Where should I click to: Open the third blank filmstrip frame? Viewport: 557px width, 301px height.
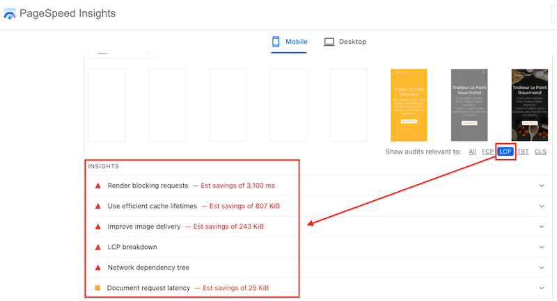tap(228, 105)
